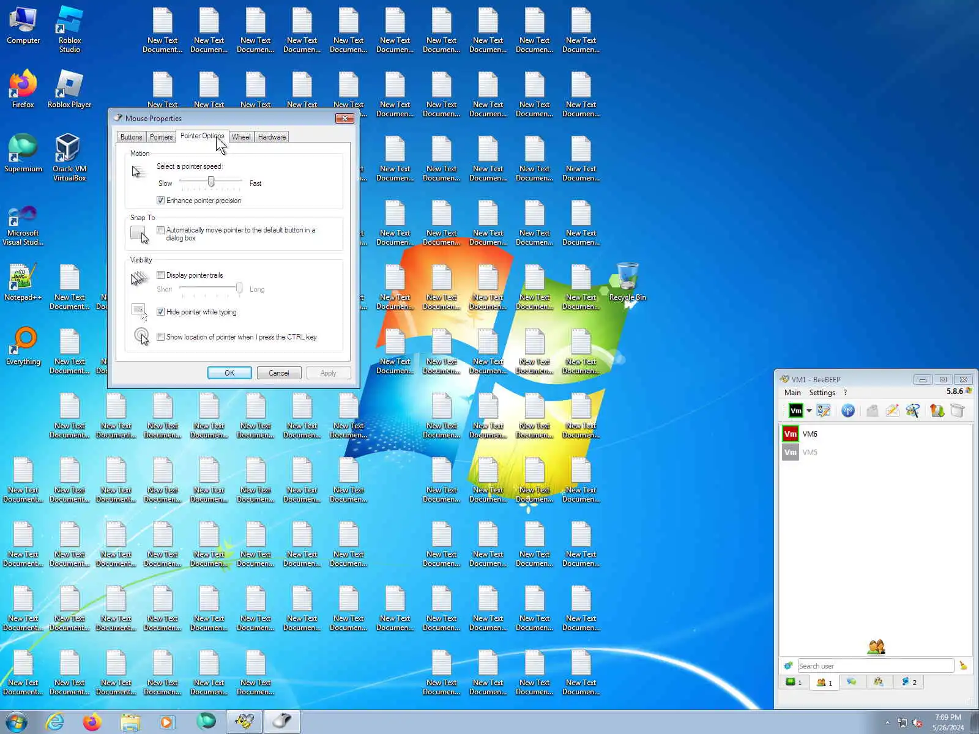Click the BeeBEEP blue broadcast icon

848,411
